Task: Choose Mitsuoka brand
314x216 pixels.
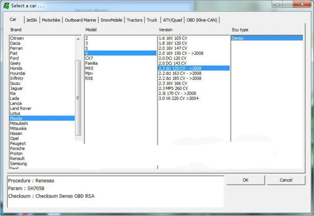Action: click(x=42, y=128)
